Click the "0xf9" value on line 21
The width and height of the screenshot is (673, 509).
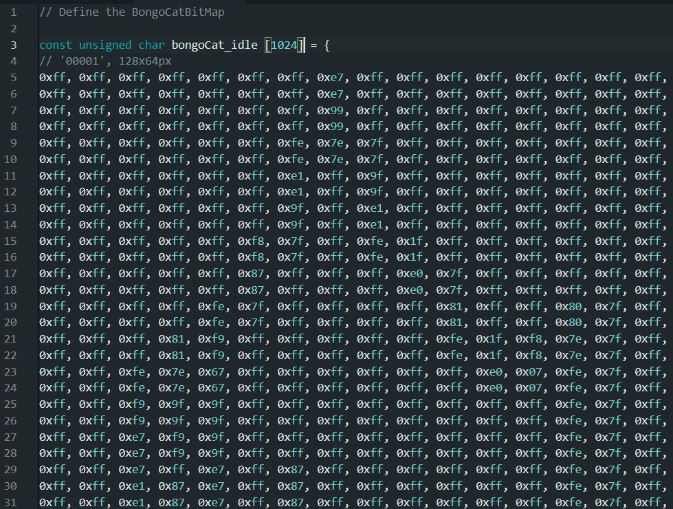click(211, 338)
